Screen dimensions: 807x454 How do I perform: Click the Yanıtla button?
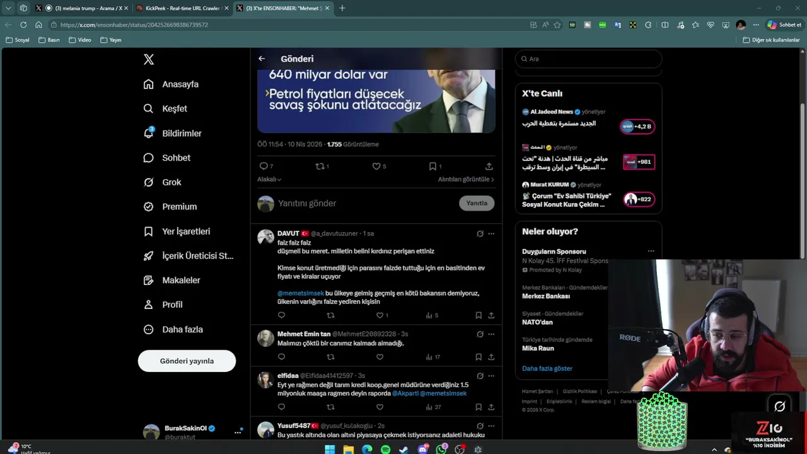(x=477, y=203)
